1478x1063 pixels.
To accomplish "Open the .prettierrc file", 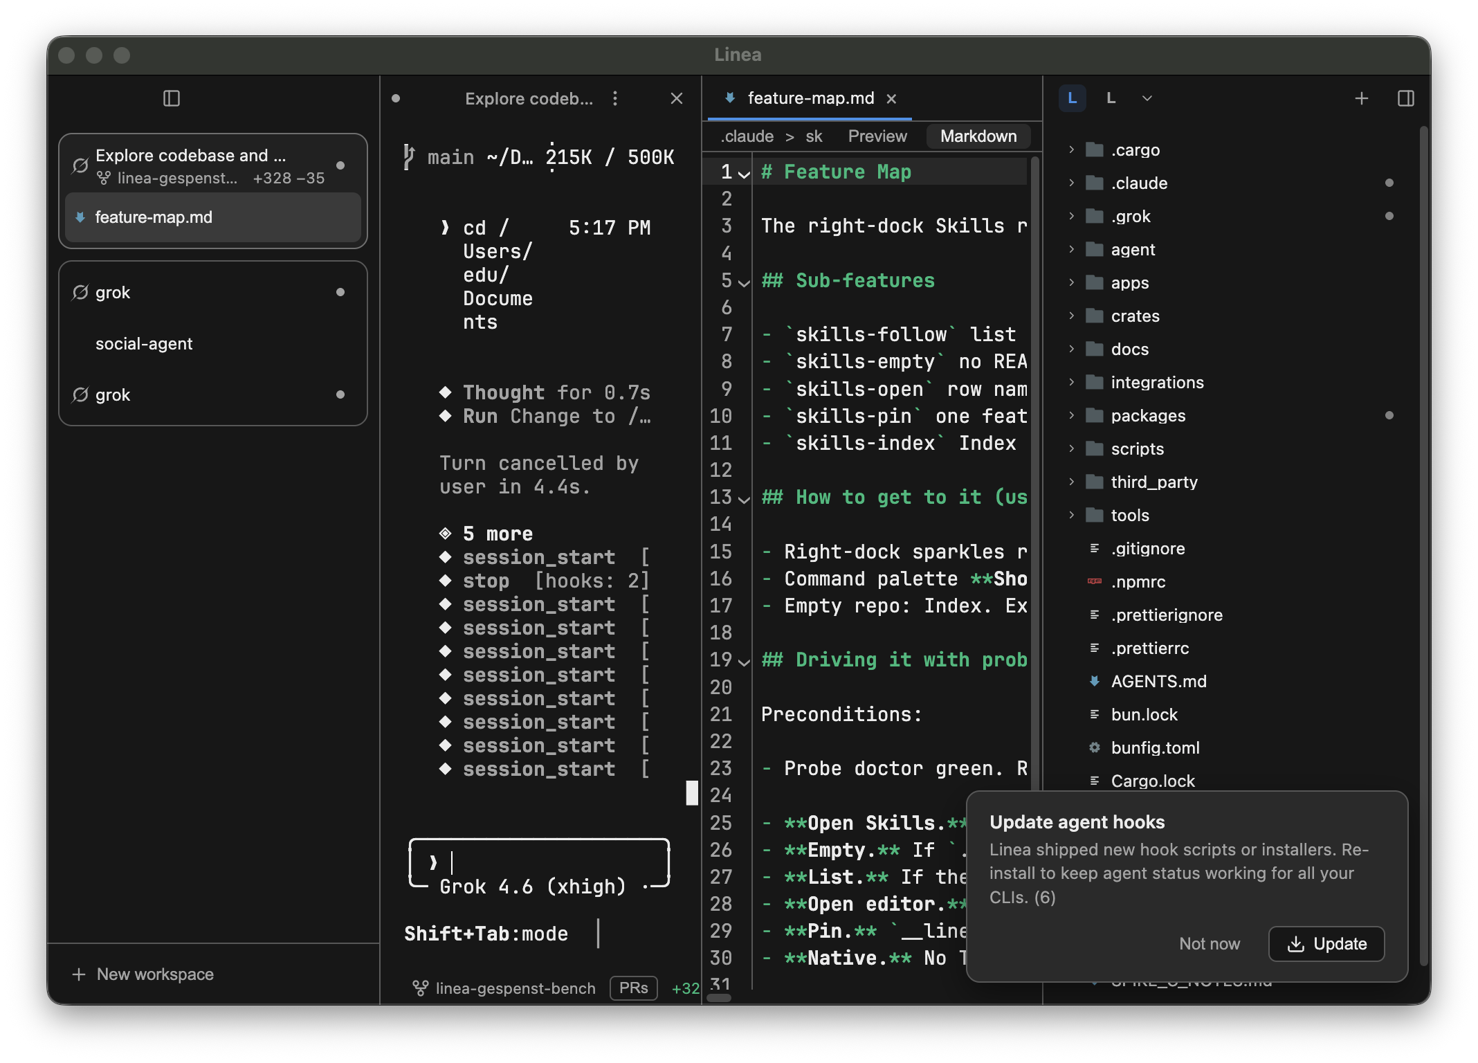I will pyautogui.click(x=1149, y=648).
